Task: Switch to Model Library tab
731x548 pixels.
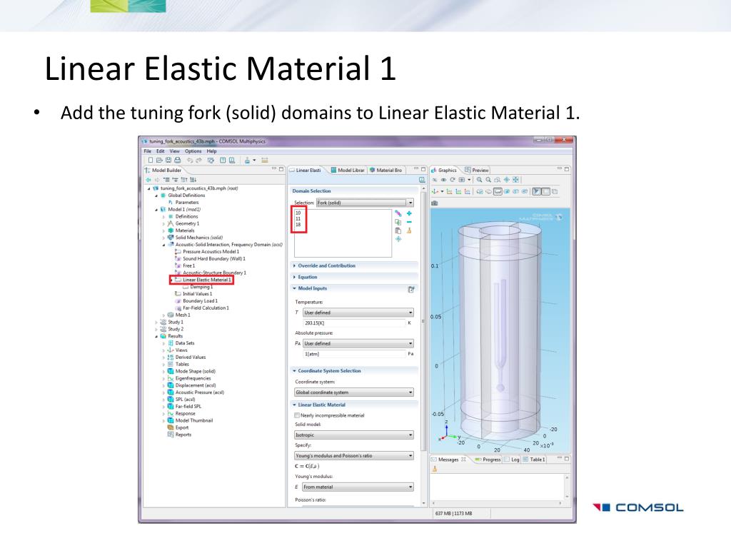Action: coord(348,170)
